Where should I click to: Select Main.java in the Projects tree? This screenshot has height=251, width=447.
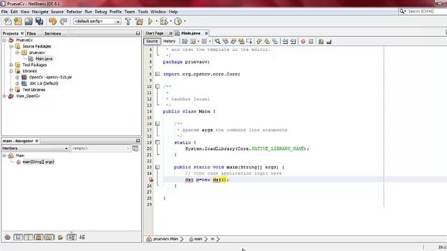click(x=44, y=59)
